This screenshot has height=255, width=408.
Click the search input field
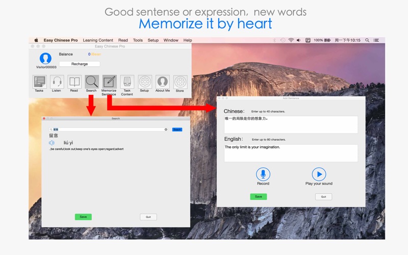(108, 130)
